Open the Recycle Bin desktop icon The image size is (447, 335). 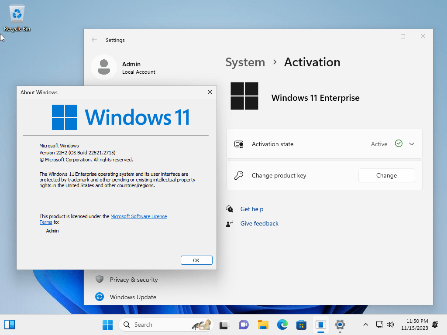coord(17,18)
